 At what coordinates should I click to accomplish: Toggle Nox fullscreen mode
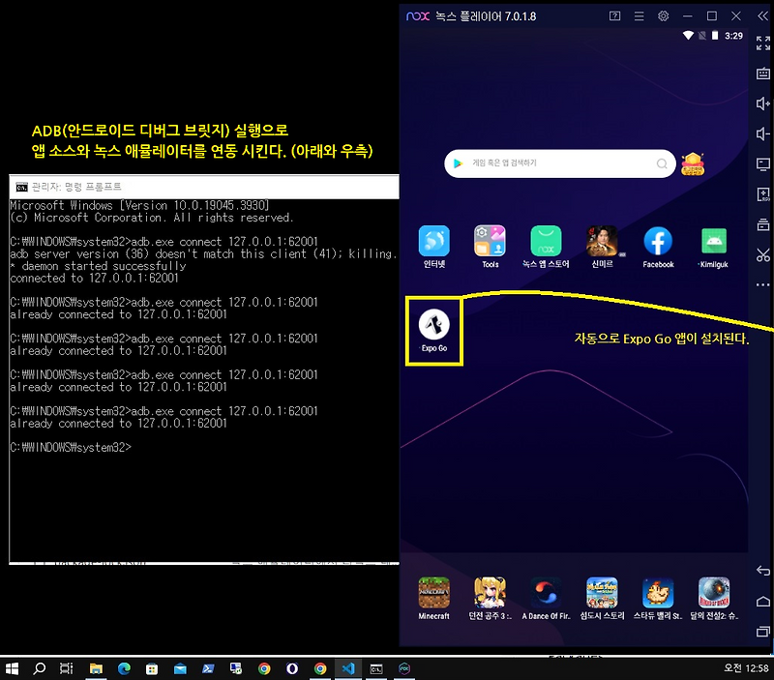click(x=762, y=43)
